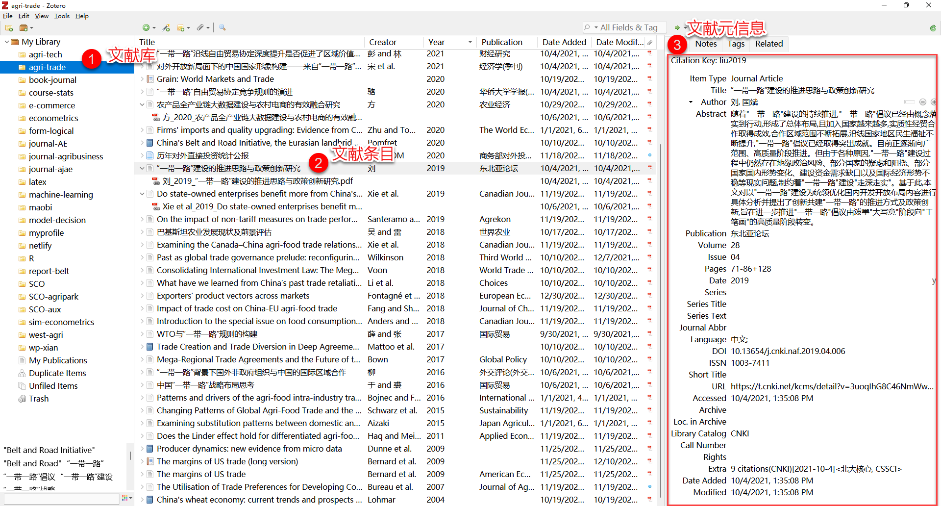Click the New Collection folder icon

tap(9, 28)
